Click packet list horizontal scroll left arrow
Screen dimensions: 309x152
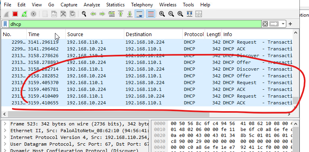(x=4, y=114)
